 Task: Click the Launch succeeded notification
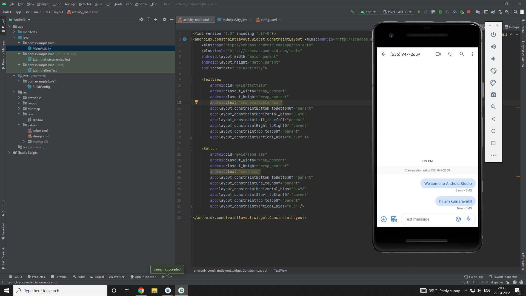(x=167, y=269)
